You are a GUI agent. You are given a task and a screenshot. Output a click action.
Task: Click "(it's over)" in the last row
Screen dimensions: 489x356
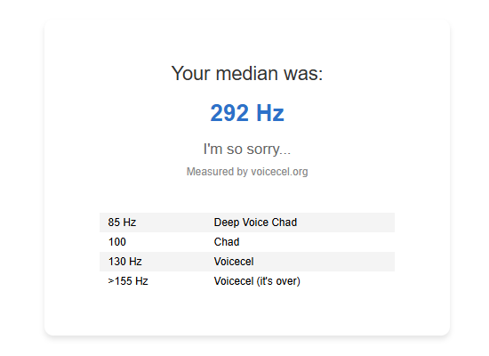[278, 281]
